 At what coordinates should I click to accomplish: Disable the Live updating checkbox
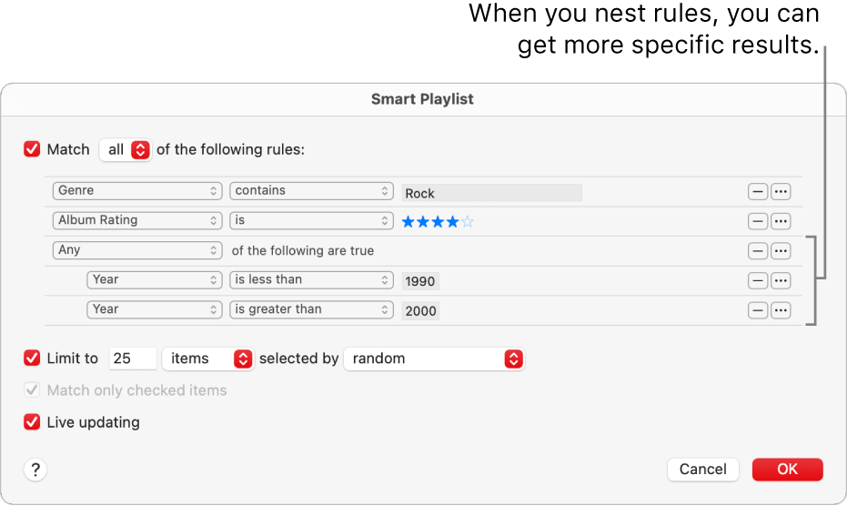pyautogui.click(x=33, y=422)
